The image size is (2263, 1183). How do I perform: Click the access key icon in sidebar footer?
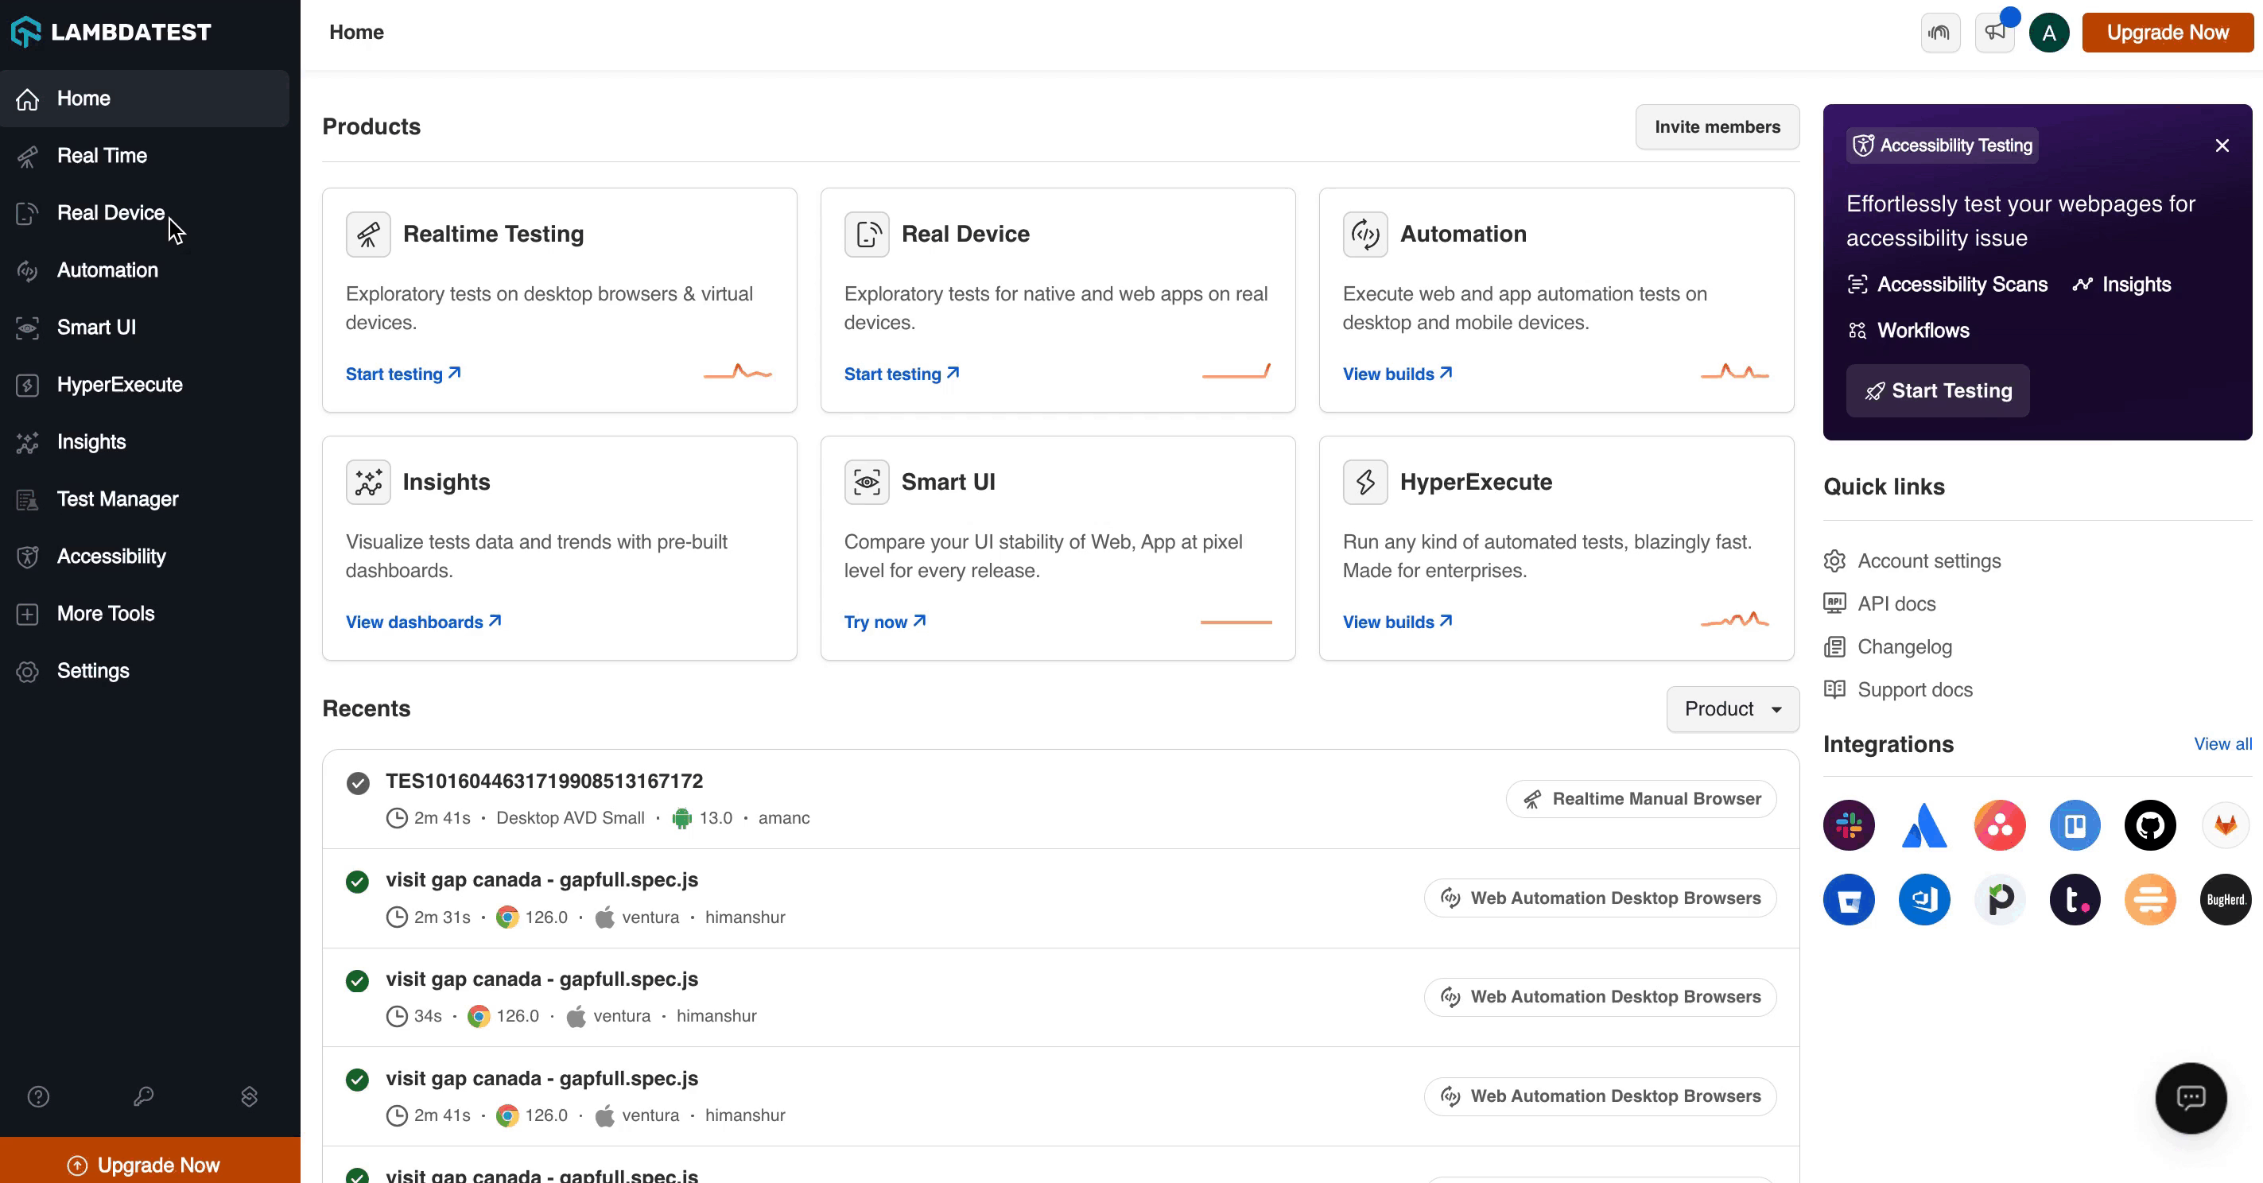click(143, 1096)
